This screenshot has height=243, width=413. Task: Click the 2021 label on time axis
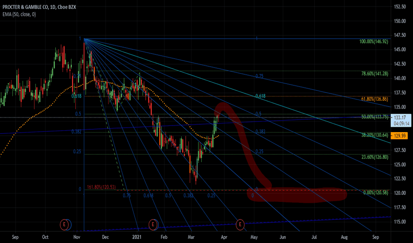tap(136, 237)
